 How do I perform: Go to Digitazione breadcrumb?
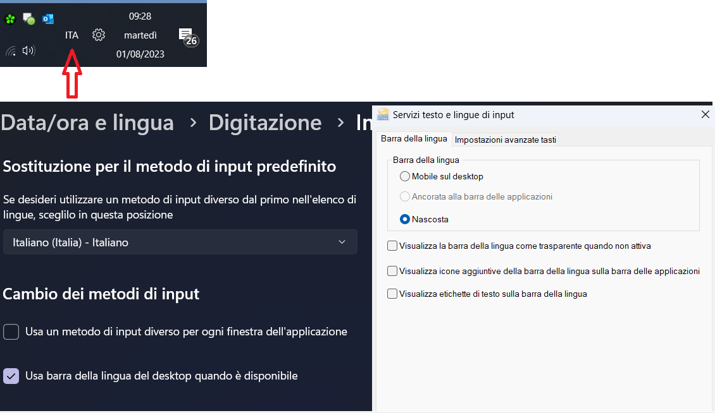[x=265, y=123]
